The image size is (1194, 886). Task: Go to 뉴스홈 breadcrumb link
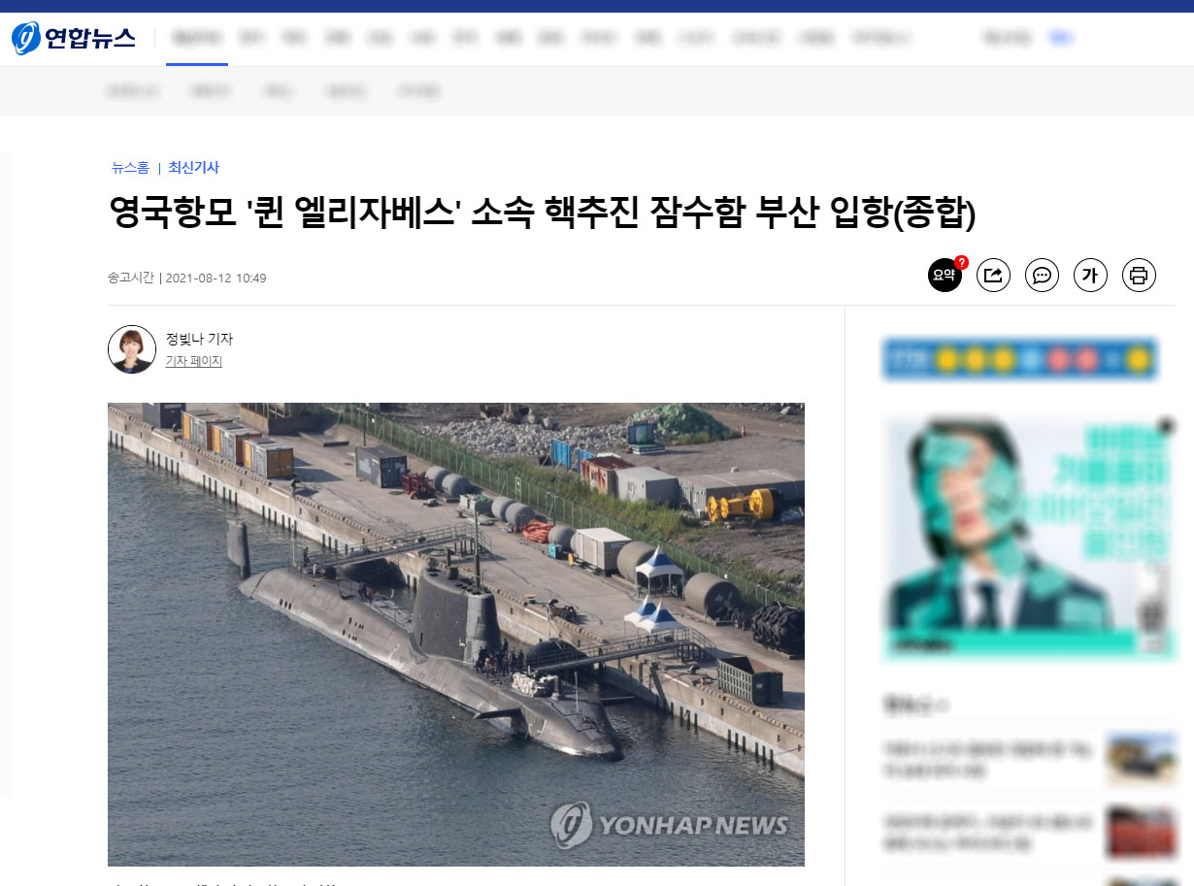[x=130, y=168]
